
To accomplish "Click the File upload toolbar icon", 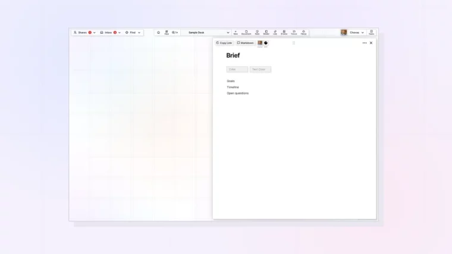I will (303, 33).
